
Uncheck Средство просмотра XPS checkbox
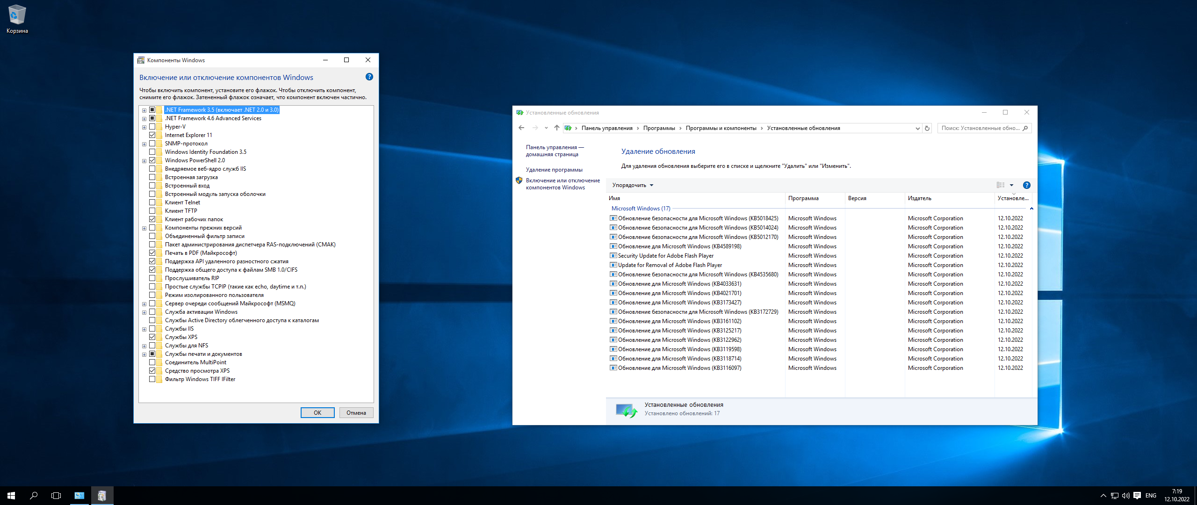152,371
